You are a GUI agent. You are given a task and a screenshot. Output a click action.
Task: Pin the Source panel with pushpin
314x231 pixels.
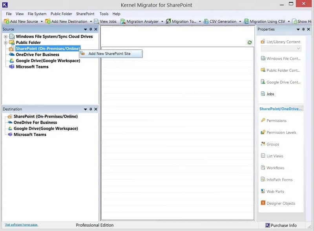[x=91, y=29]
